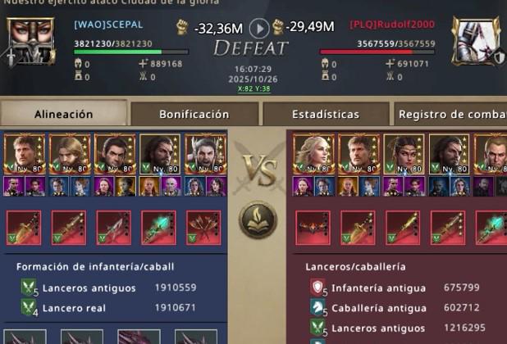507x344 pixels.
Task: Inspect the attacker's crossed axes weapon
Action: click(x=203, y=228)
